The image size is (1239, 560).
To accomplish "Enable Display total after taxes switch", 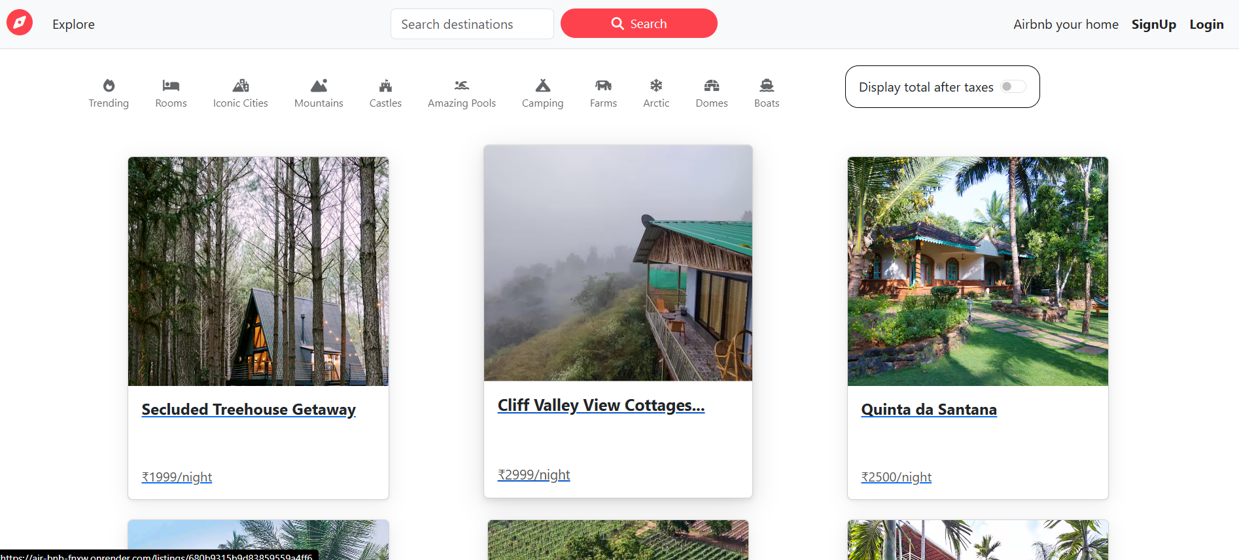I will point(1013,86).
